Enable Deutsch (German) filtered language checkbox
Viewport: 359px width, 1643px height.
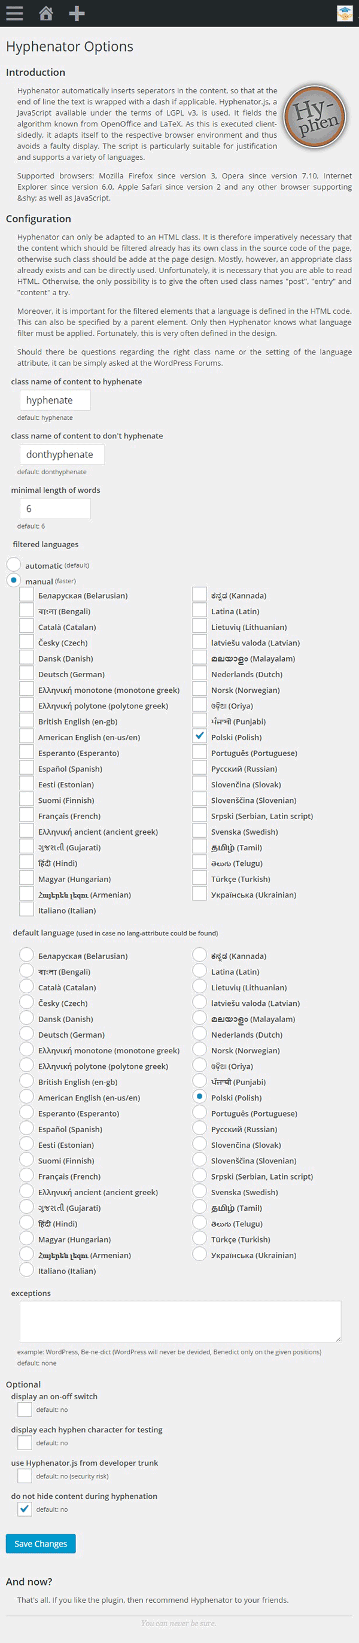click(27, 674)
